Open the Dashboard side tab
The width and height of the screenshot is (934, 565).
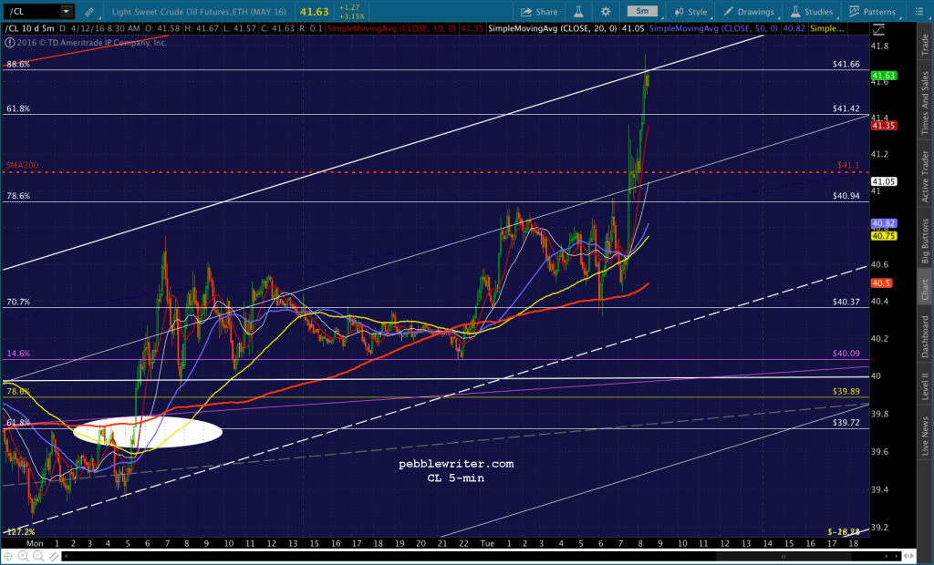coord(925,336)
